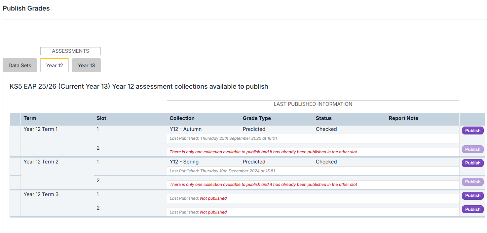Click the Y12 - Spring collection cell
Screen dimensions: 487x233
(184, 162)
